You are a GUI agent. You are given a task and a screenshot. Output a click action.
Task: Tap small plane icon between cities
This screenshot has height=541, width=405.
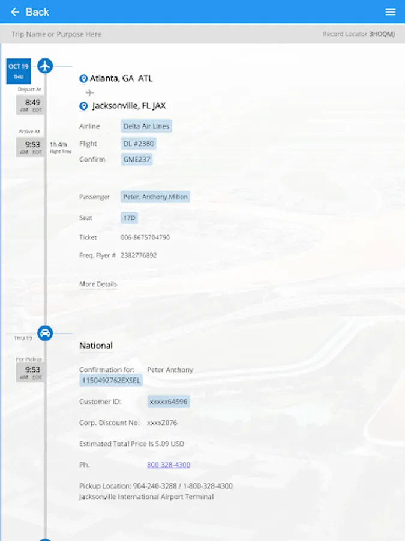click(x=89, y=93)
